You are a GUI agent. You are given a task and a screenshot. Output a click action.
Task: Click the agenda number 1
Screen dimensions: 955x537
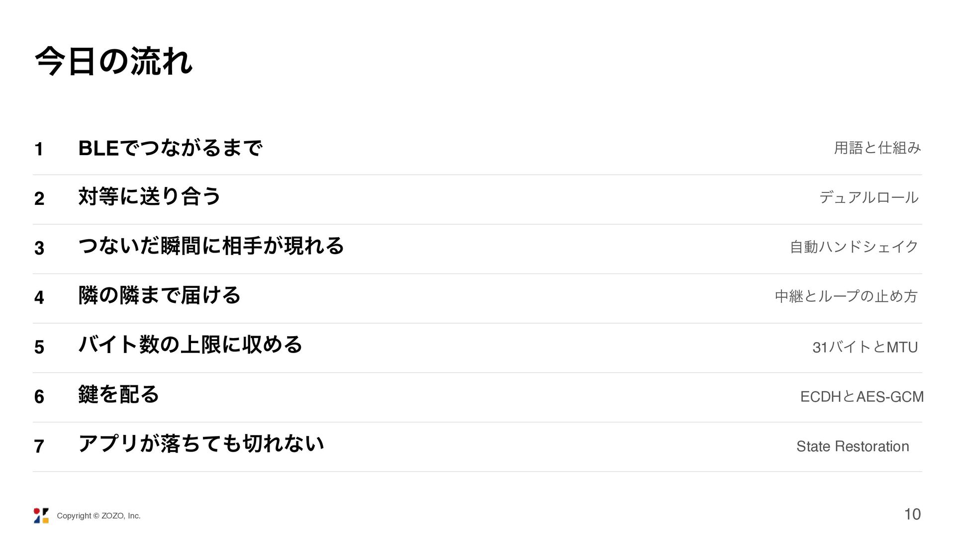click(x=39, y=149)
